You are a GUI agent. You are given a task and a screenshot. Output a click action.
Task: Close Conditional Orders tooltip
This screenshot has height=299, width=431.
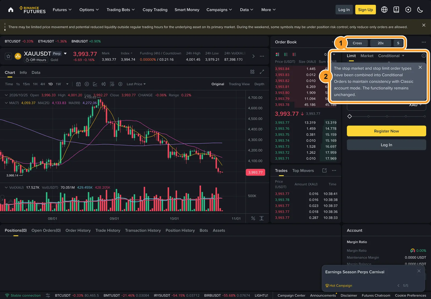[420, 67]
